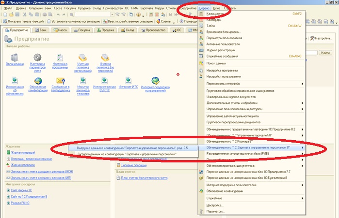
Task: Click the Find magnifier icon beside the search box
Action: 71,15
